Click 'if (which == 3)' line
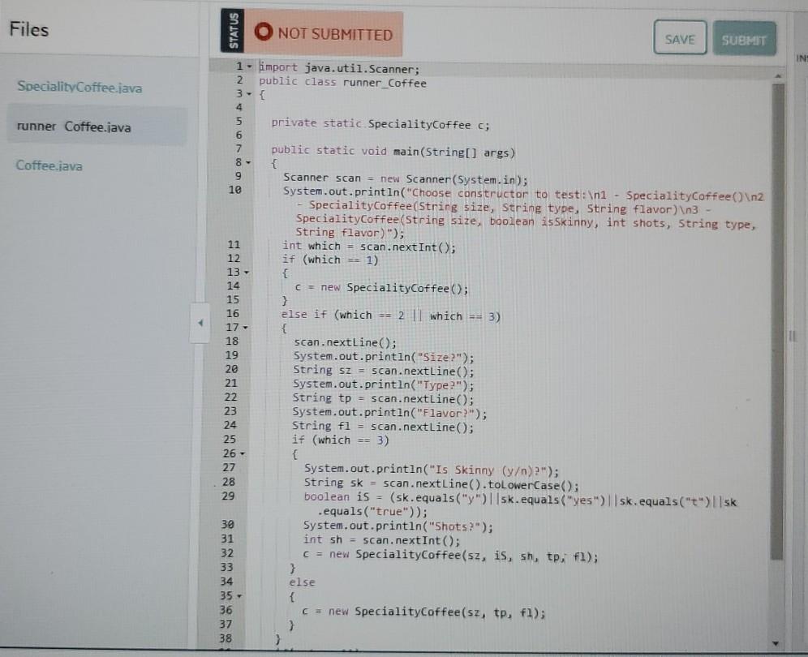The image size is (808, 657). click(341, 440)
